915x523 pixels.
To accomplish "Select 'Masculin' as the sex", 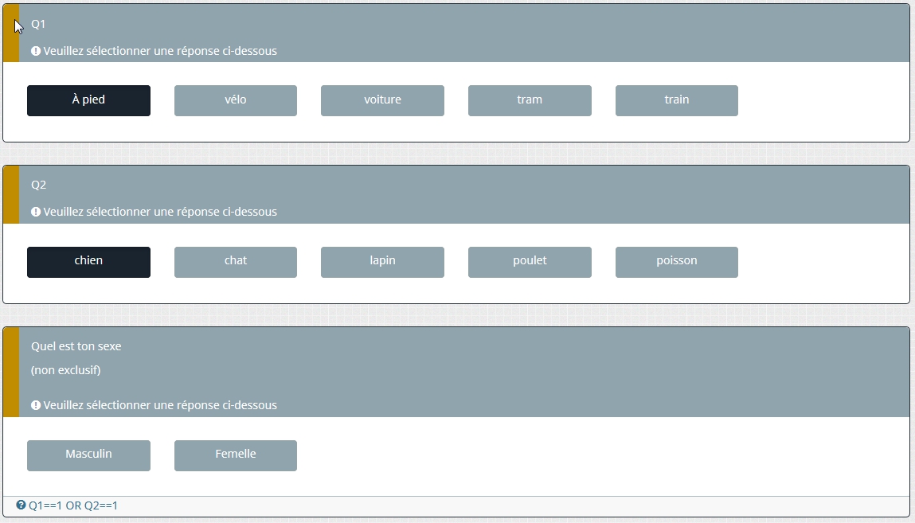I will pos(88,455).
